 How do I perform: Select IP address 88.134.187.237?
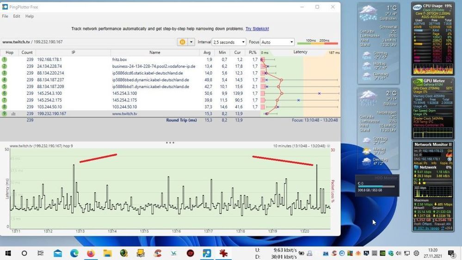[50, 80]
